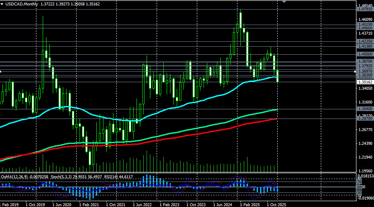Click the 1 Oct 2019 date label
Screen dimensions: 374x207
(35, 205)
